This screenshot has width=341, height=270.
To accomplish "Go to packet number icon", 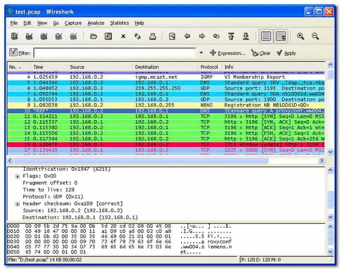I will coord(217,36).
